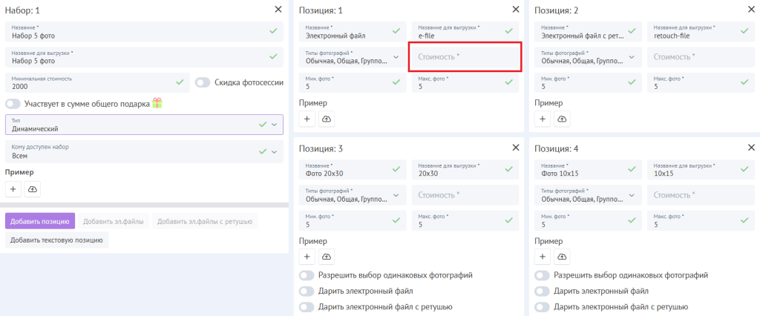Click cloud upload icon in Позиция 2
The image size is (760, 316).
(x=562, y=119)
